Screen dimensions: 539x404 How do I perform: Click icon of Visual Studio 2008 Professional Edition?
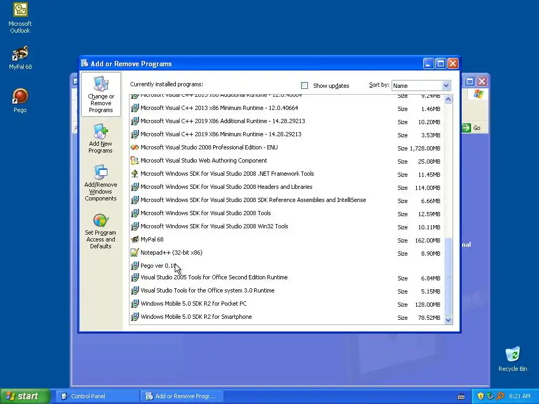coord(134,147)
